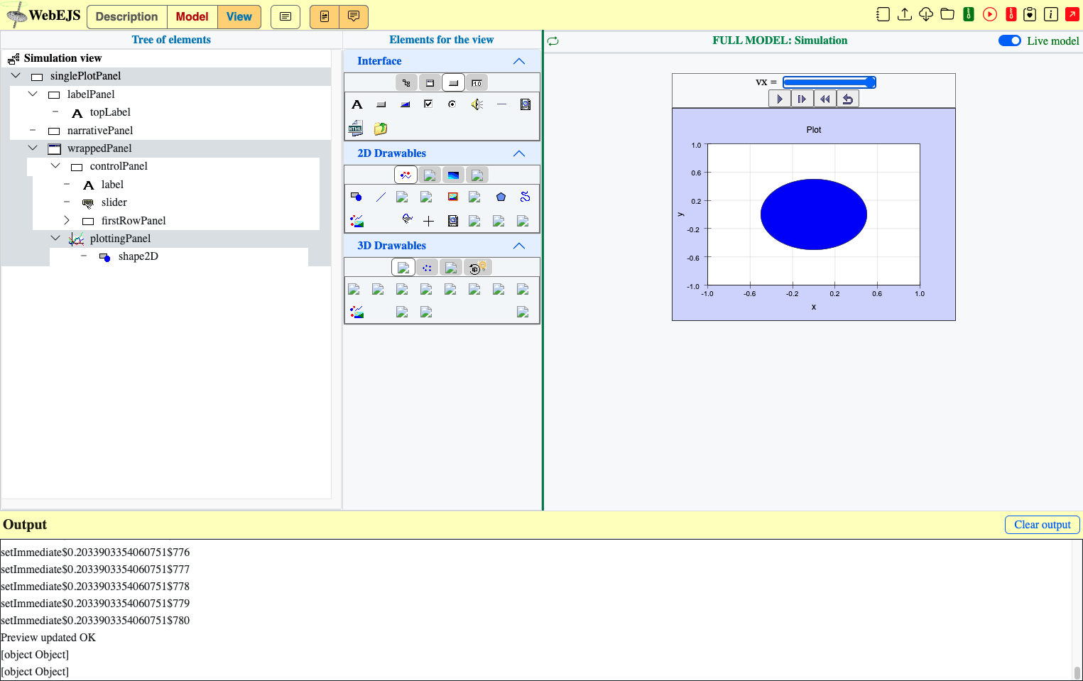Collapse the singlePlotPanel tree node
Viewport: 1083px width, 681px height.
tap(16, 75)
